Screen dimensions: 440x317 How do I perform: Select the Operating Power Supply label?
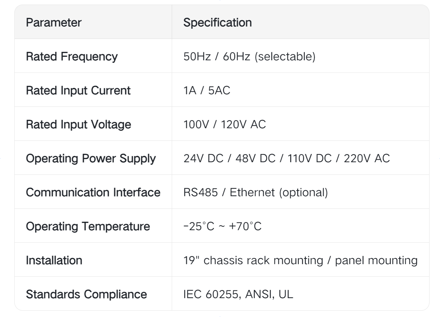coord(91,159)
